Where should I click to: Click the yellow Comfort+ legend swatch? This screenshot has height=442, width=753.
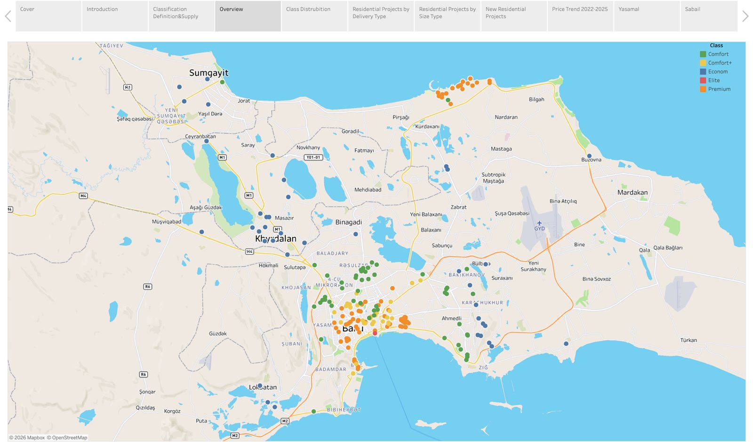point(703,63)
